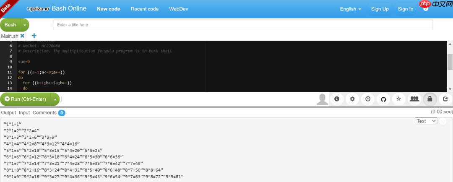Image resolution: width=453 pixels, height=182 pixels.
Task: Click the Sign Up button
Action: pos(380,9)
